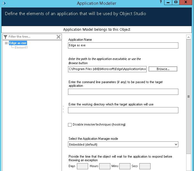Minimize the Application Modeller window
The image size is (194, 171).
point(168,2)
